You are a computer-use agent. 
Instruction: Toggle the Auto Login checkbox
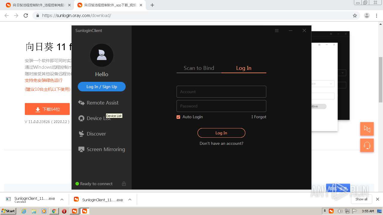coord(178,117)
